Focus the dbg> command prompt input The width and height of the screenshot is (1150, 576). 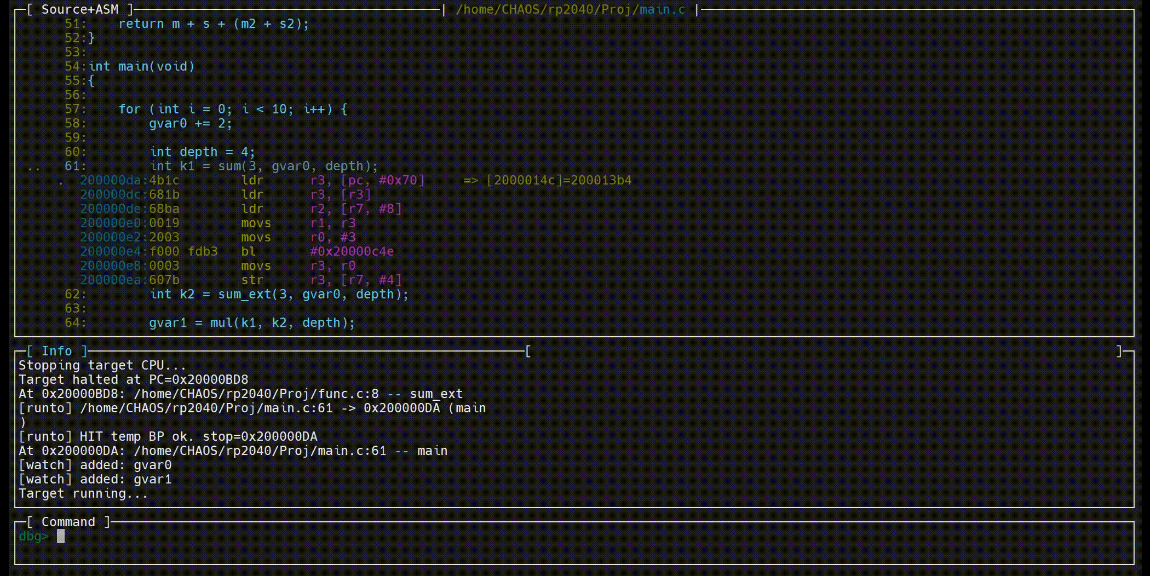click(329, 537)
